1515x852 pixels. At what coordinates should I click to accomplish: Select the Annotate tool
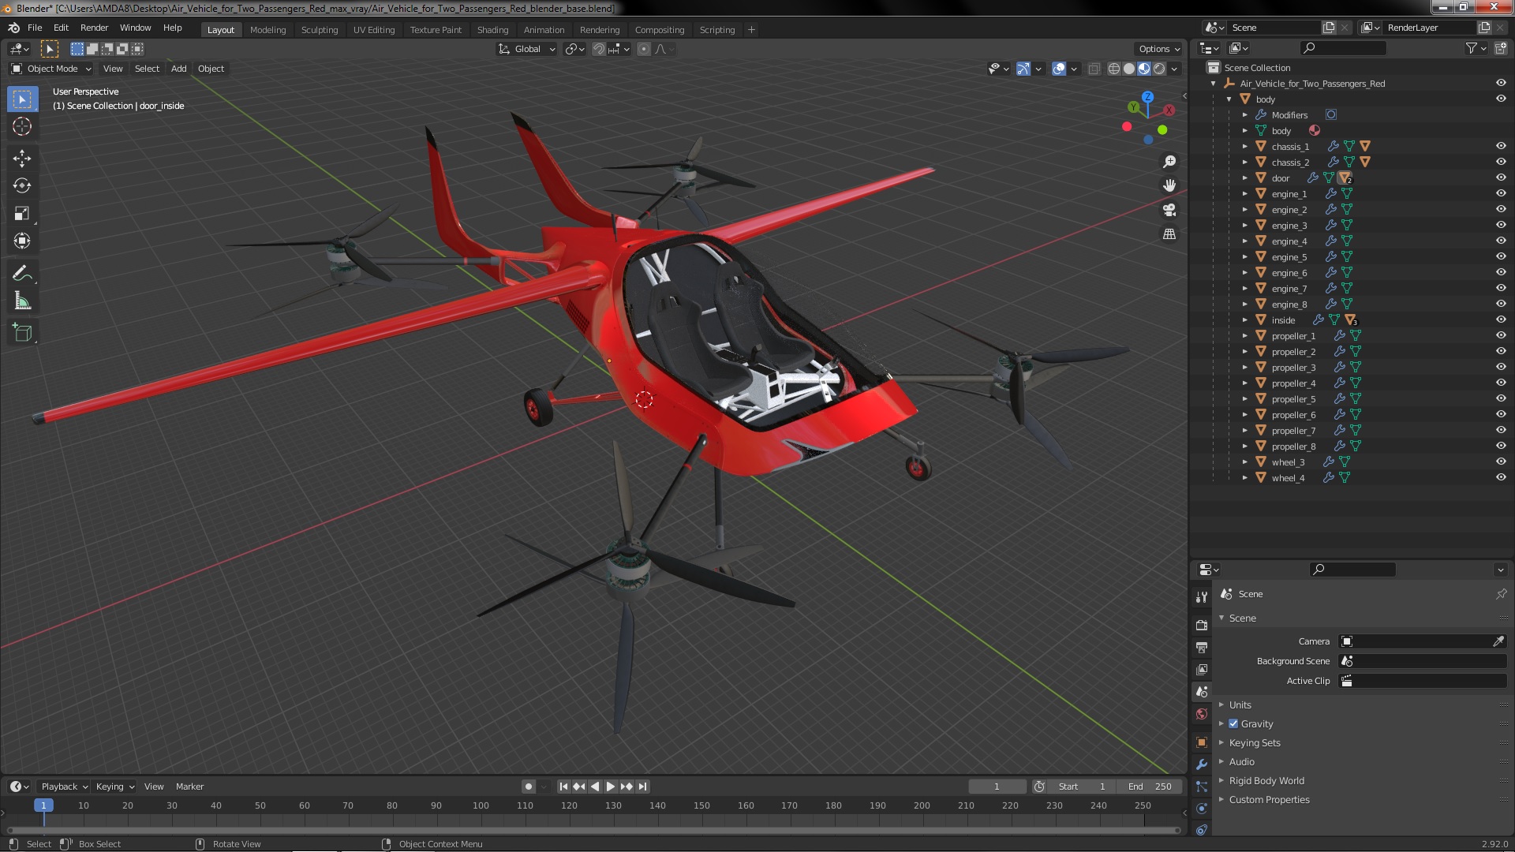point(22,274)
